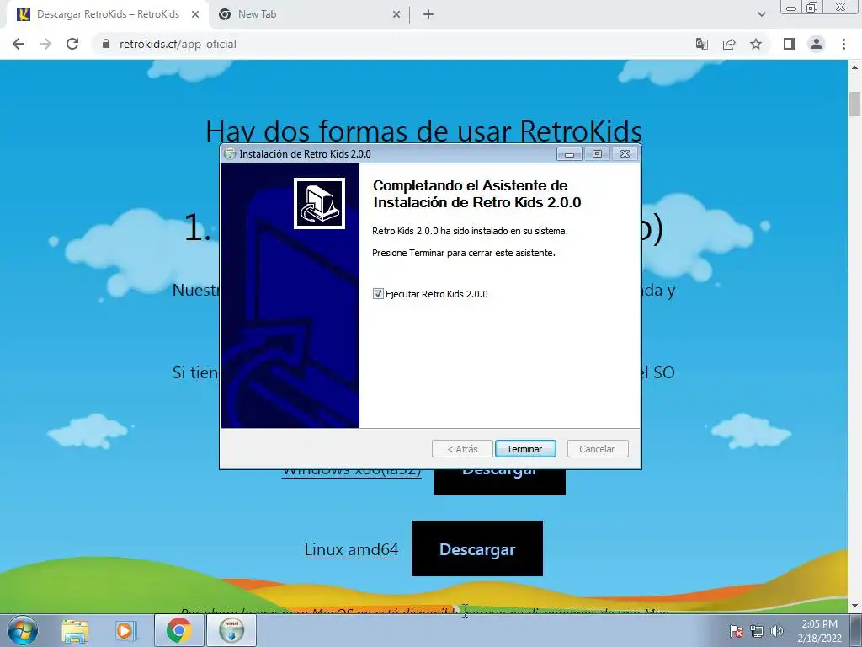Viewport: 862px width, 647px height.
Task: Bookmark this page with star icon
Action: [756, 44]
